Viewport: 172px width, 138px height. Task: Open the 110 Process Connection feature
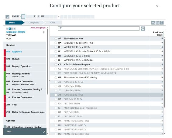click(x=25, y=99)
